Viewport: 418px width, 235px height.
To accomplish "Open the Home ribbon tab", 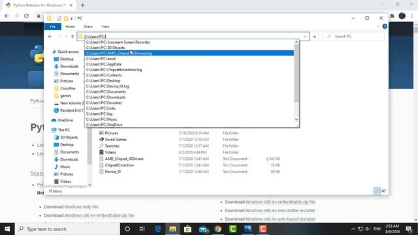I will point(70,27).
